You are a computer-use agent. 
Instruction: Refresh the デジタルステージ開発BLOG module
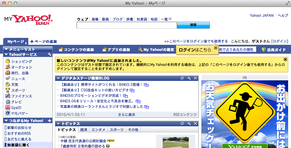pyautogui.click(x=182, y=78)
